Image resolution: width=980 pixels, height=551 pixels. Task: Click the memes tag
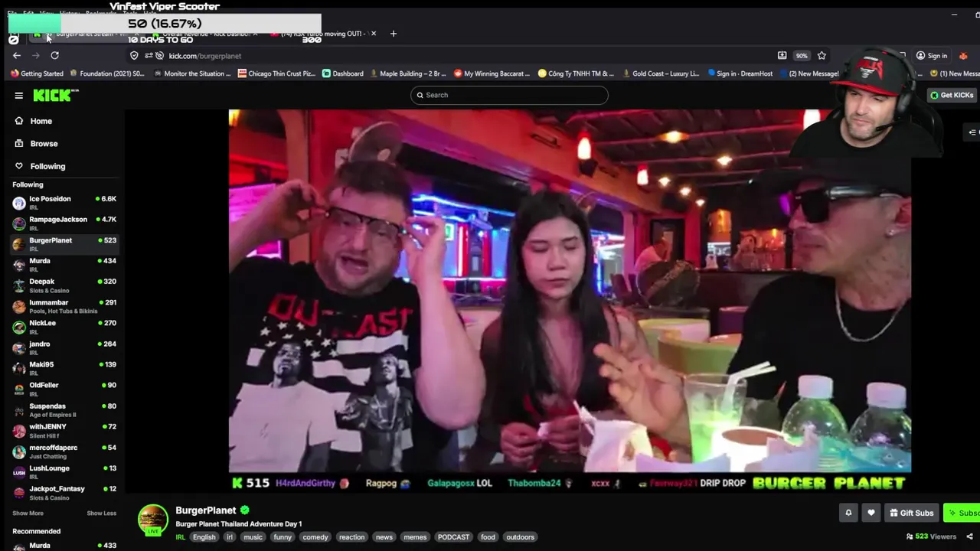415,537
